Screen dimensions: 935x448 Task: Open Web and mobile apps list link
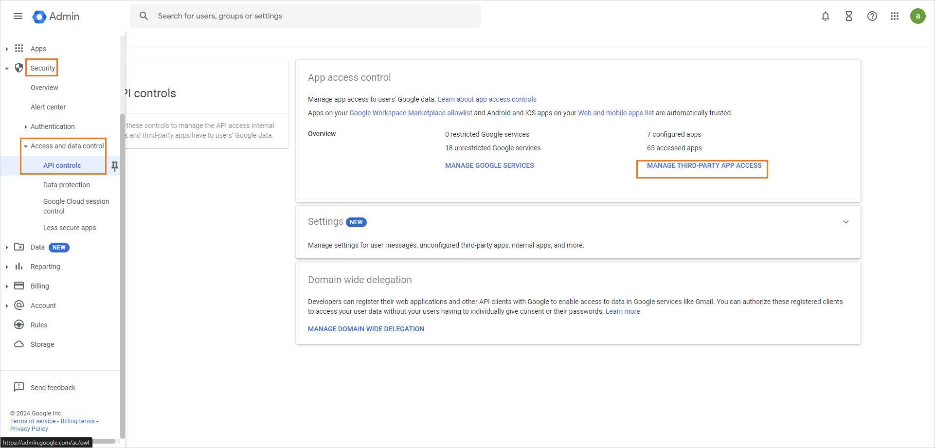(616, 113)
